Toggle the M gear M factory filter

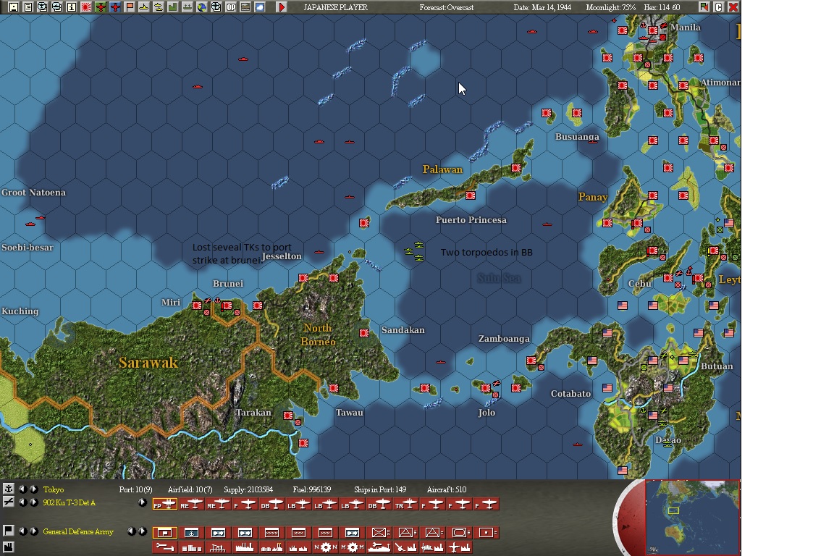click(352, 547)
